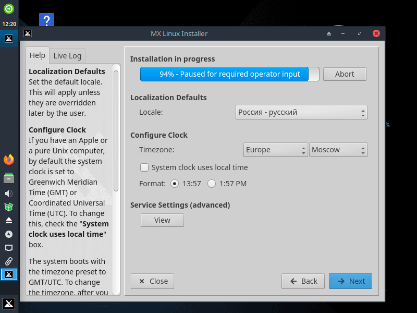417x313 pixels.
Task: Select the 13:57 24-hour format
Action: pyautogui.click(x=174, y=184)
